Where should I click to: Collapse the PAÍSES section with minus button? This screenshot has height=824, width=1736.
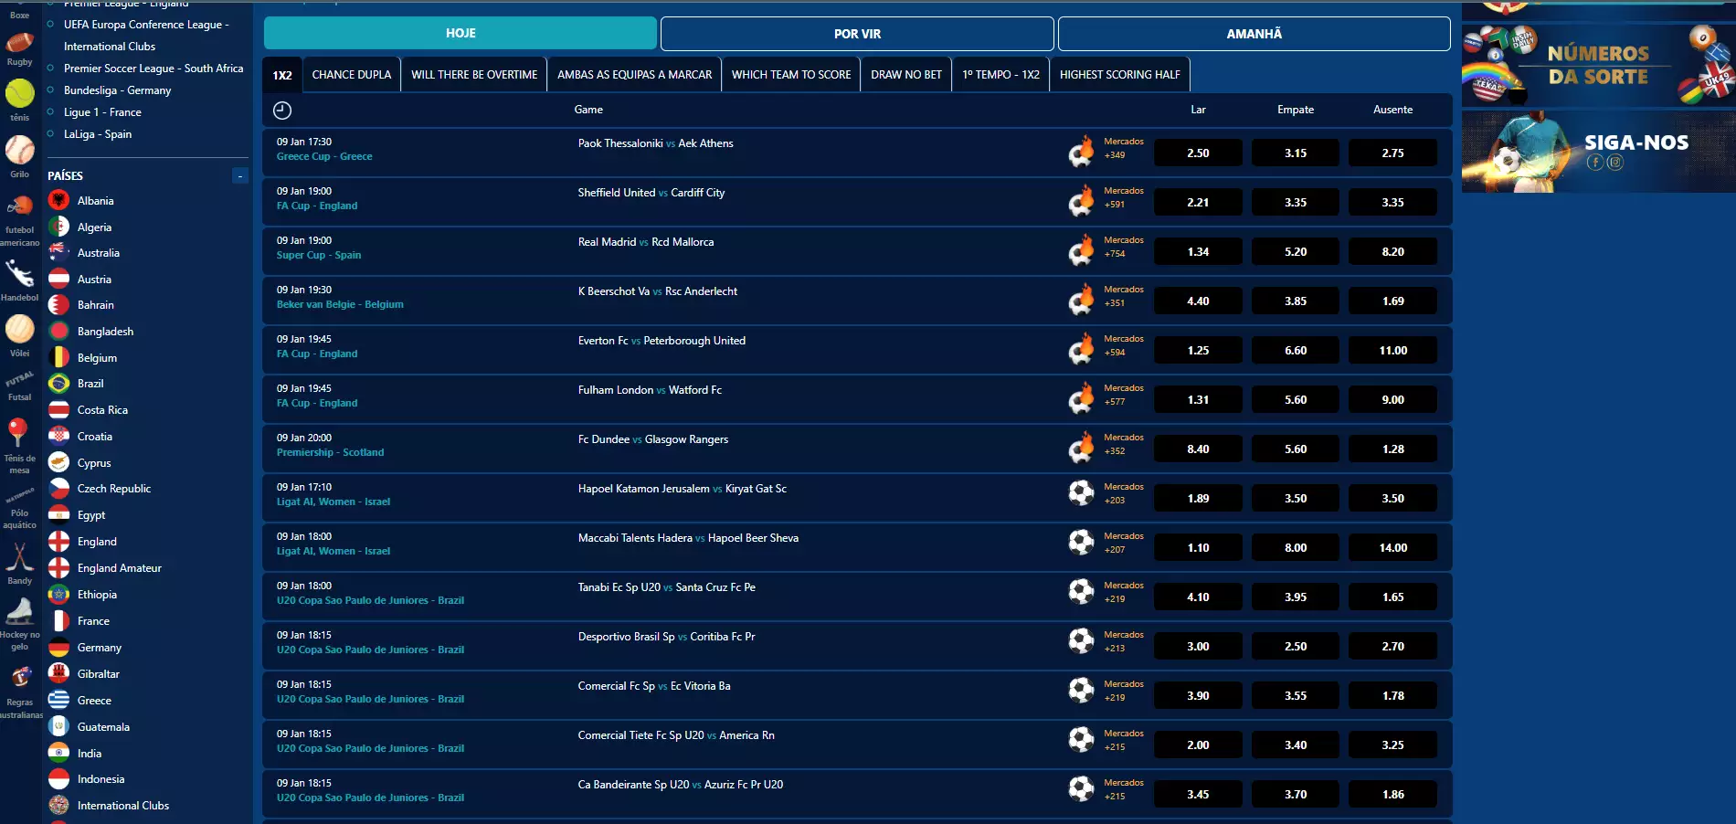pos(239,175)
